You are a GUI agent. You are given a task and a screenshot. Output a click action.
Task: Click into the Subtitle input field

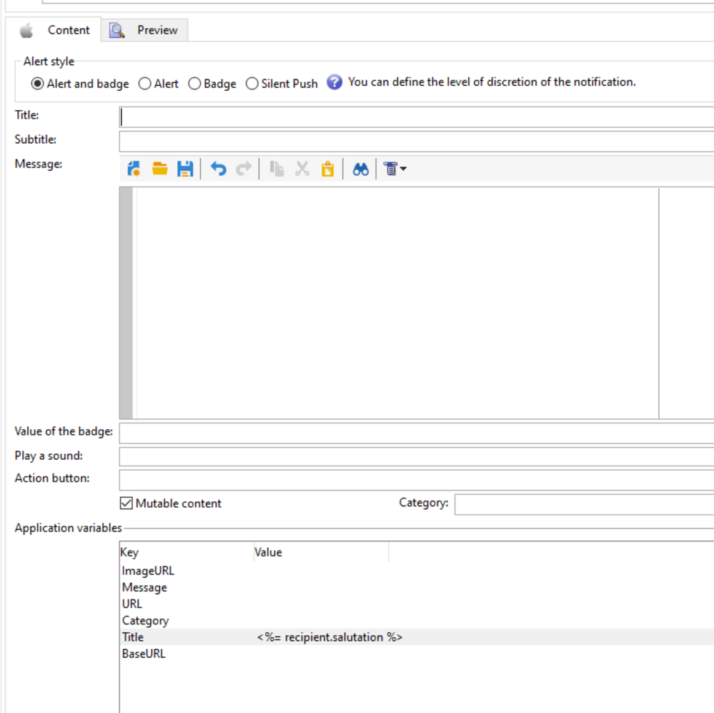(416, 141)
